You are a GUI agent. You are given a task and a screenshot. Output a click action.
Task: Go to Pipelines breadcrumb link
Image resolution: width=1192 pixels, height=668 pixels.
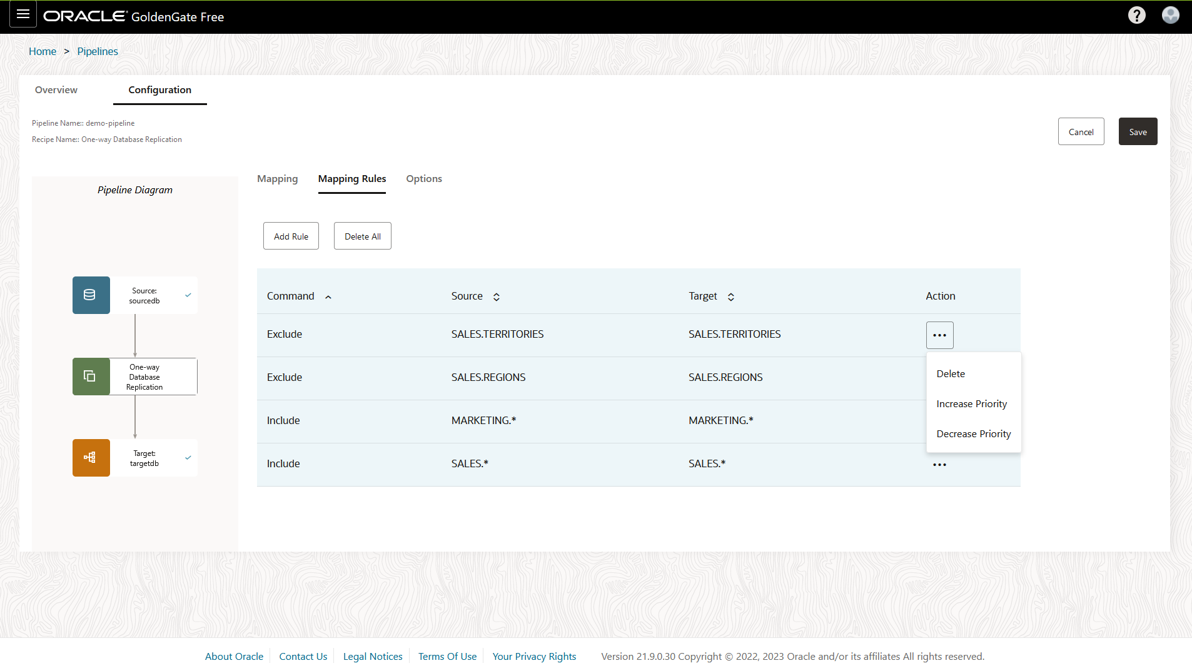coord(98,51)
